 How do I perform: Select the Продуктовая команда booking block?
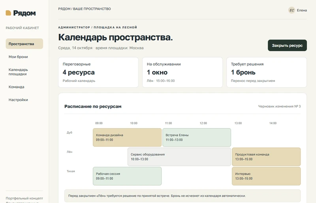(x=266, y=157)
